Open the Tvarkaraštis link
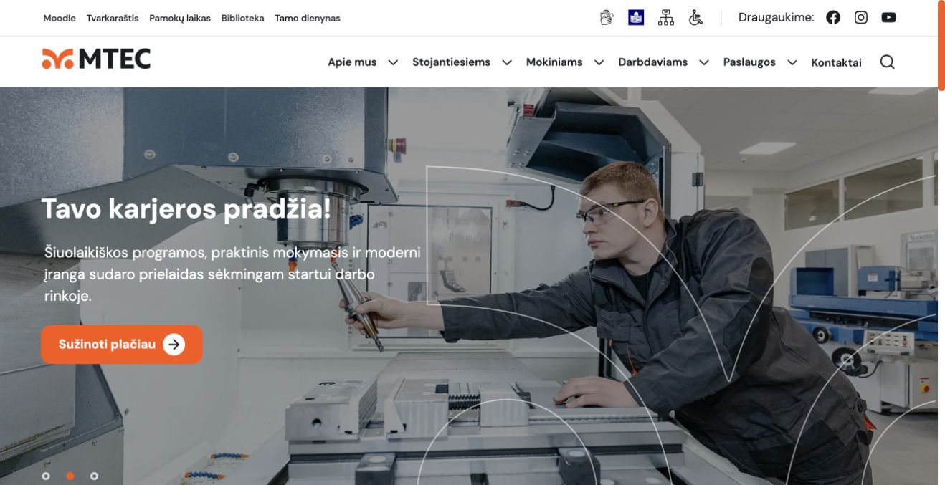945x485 pixels. click(x=113, y=18)
